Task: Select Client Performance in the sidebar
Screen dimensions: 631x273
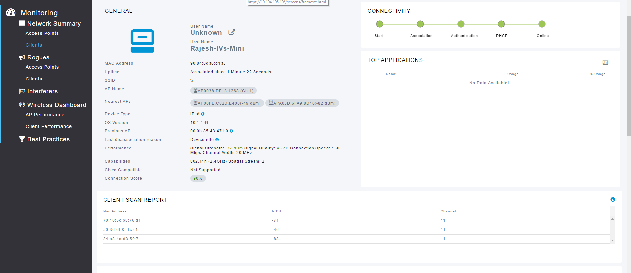Action: (x=48, y=126)
